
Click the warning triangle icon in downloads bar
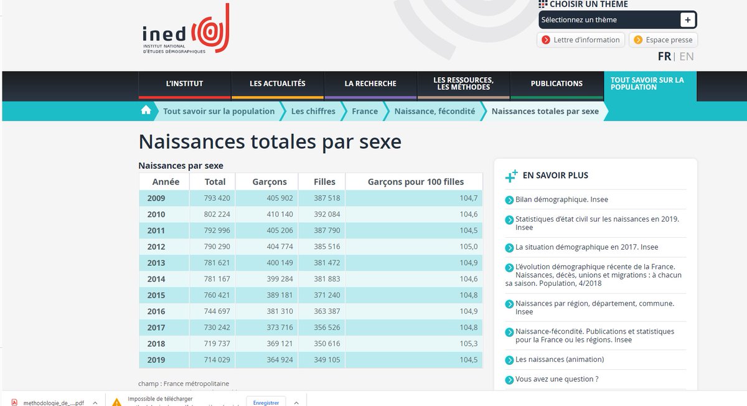(116, 402)
